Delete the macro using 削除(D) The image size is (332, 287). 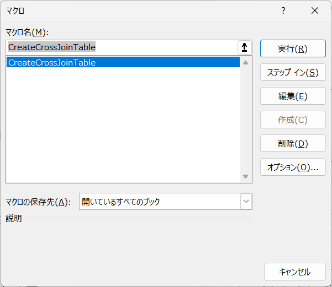click(293, 143)
